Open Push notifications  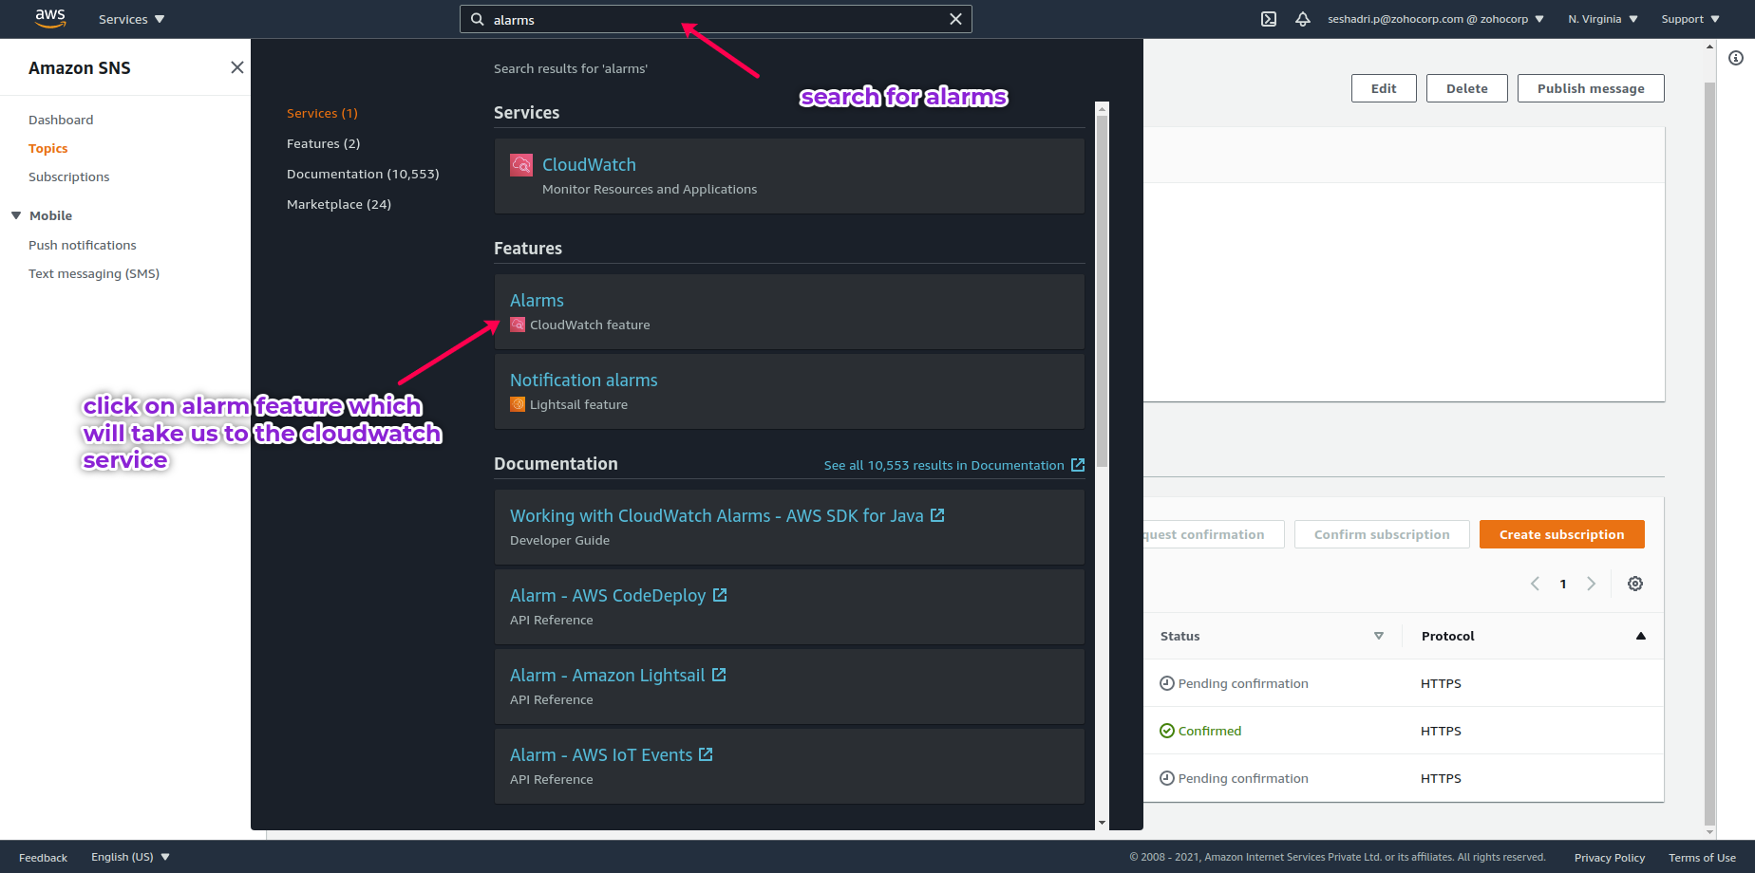coord(83,245)
